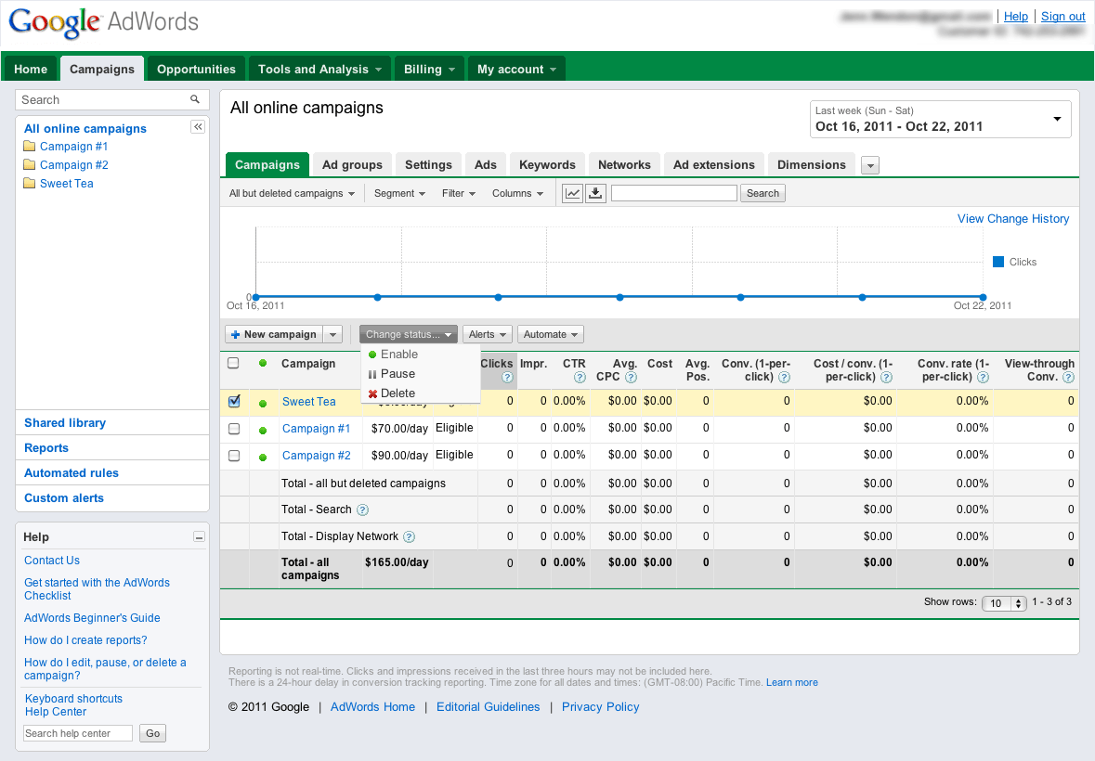Viewport: 1095px width, 761px height.
Task: Click the green status dot for Campaign #1
Action: (263, 431)
